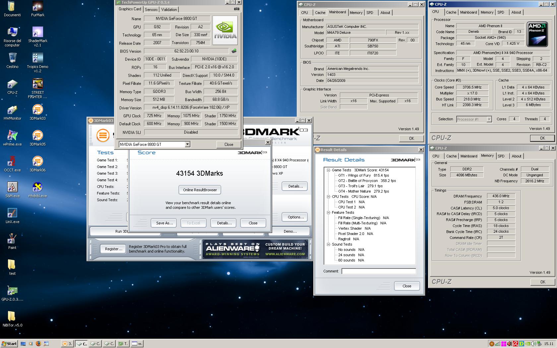Open the Cache tab in Mainboard CPU-Z window

[320, 13]
